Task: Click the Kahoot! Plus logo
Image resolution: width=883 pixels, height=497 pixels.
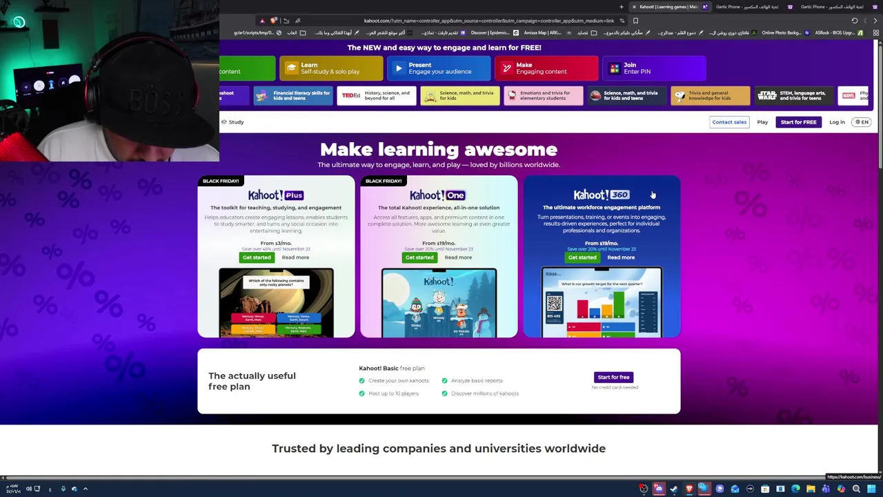Action: (276, 195)
